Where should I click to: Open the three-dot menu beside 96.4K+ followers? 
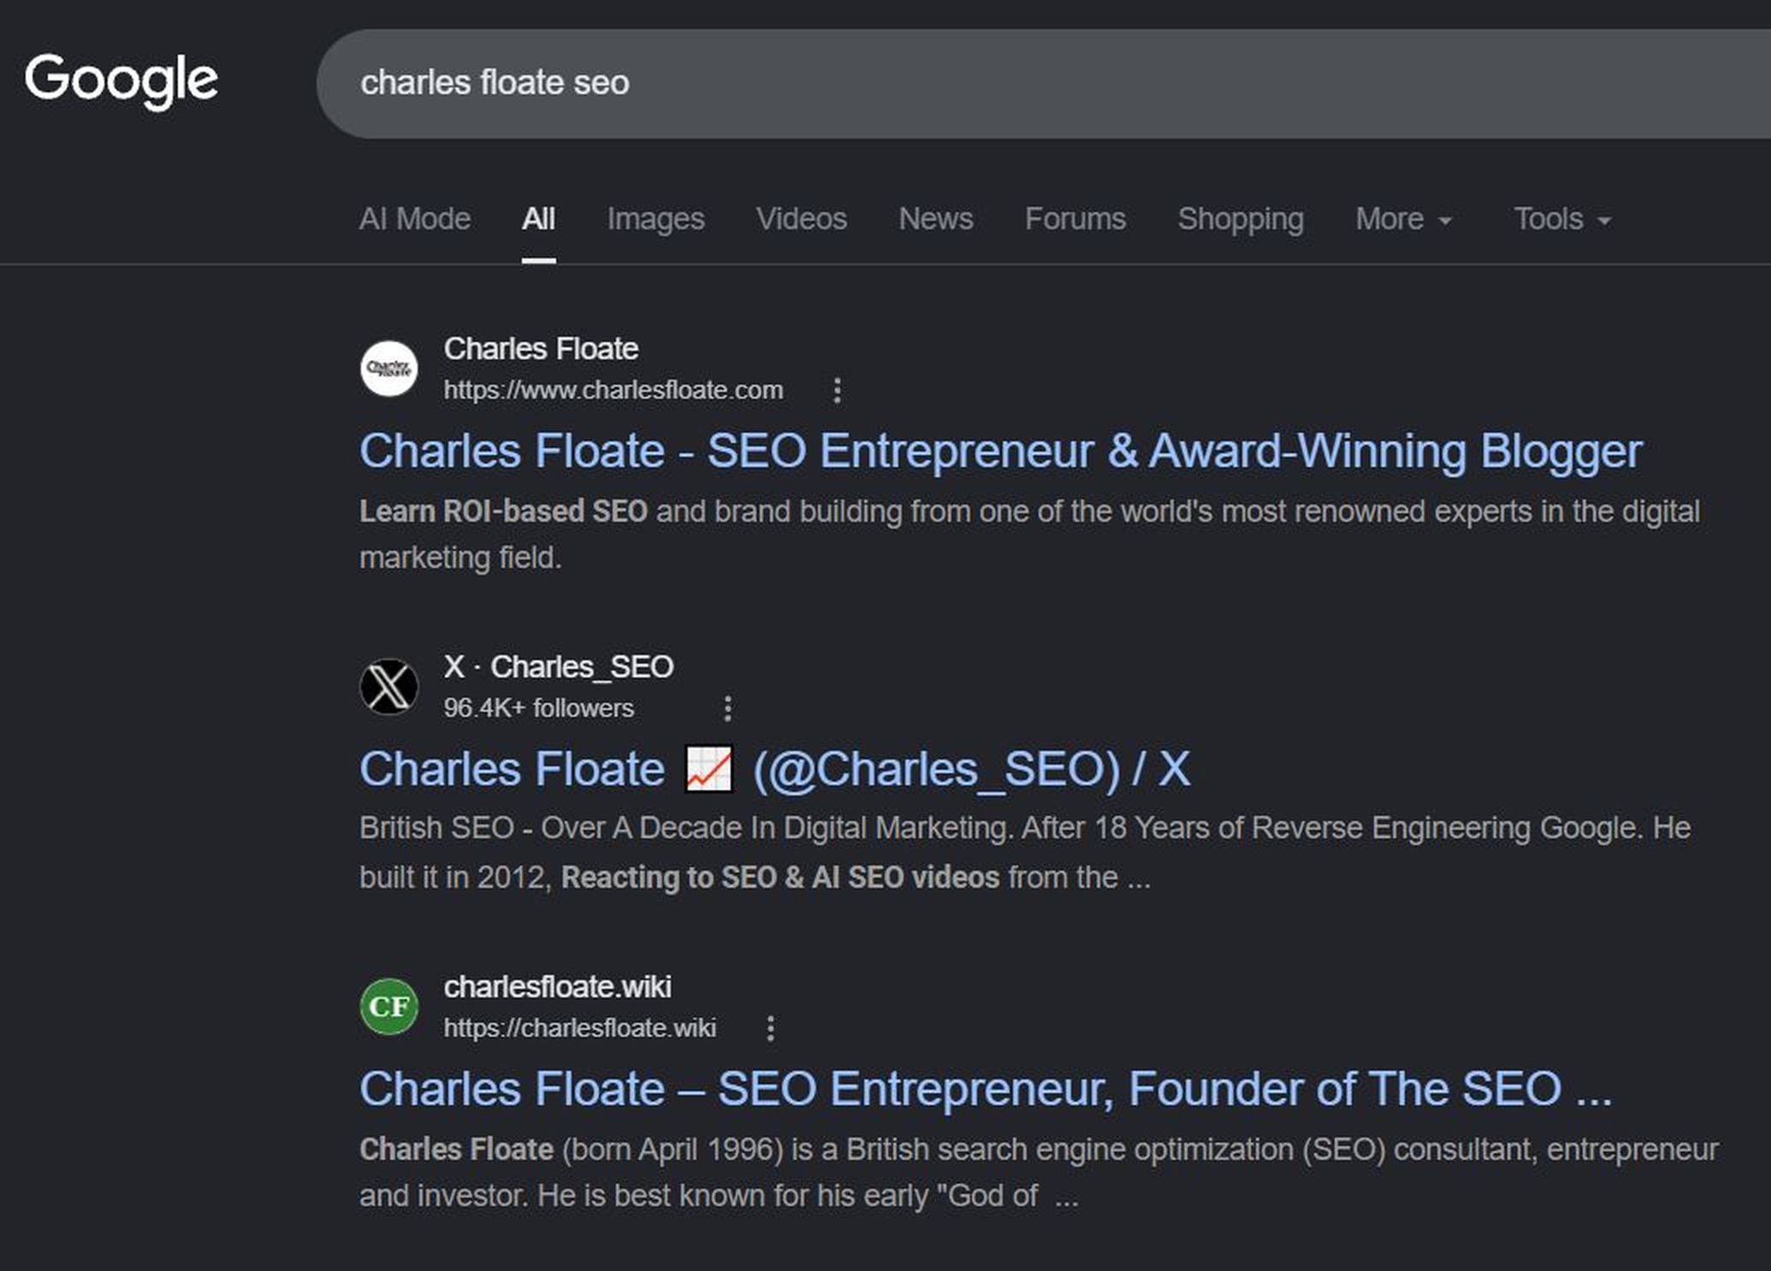(727, 708)
